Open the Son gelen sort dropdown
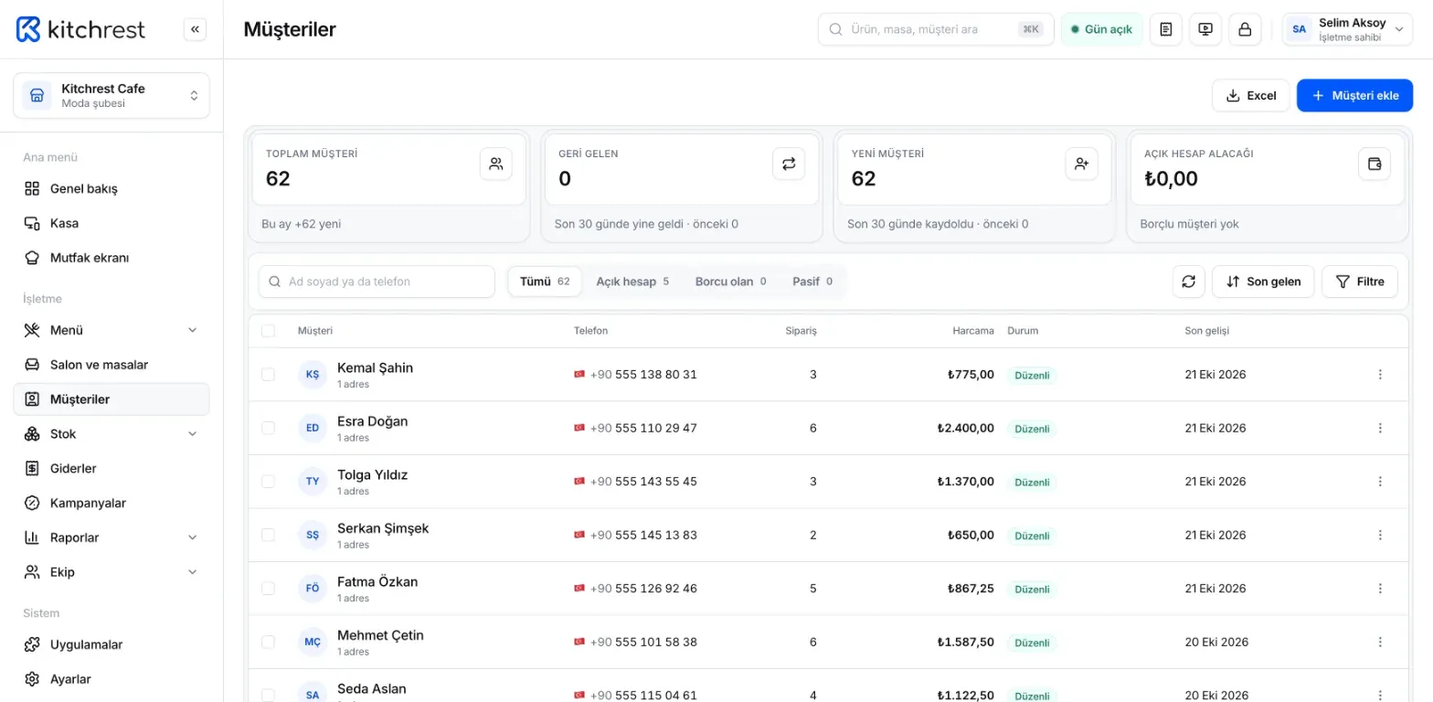Viewport: 1433px width, 702px height. click(1263, 282)
